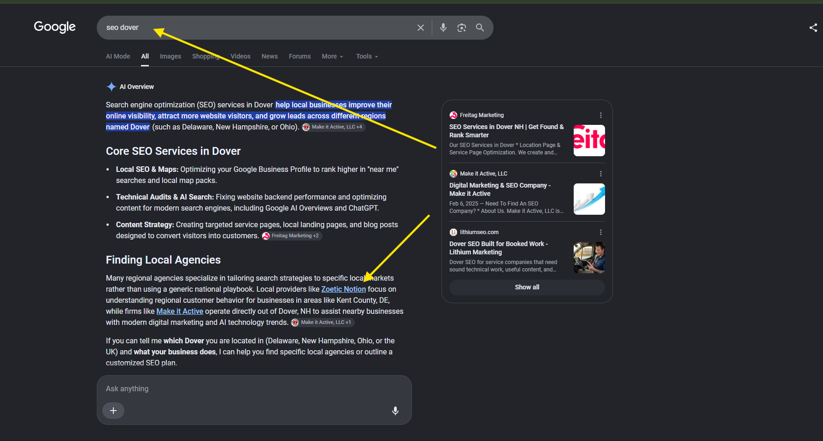Click the 'AI Overview' label

point(137,87)
